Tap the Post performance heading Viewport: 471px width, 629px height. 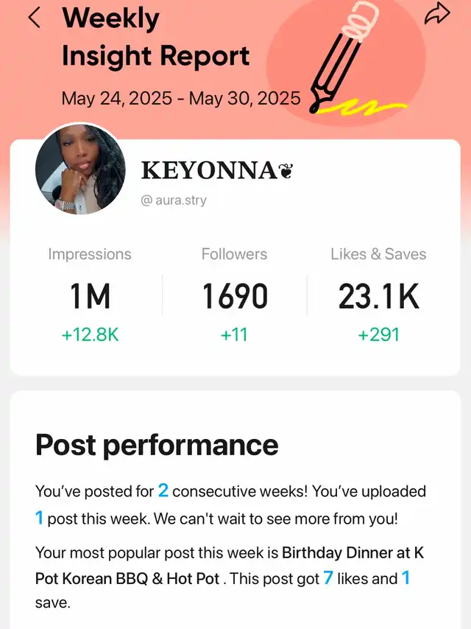tap(157, 445)
